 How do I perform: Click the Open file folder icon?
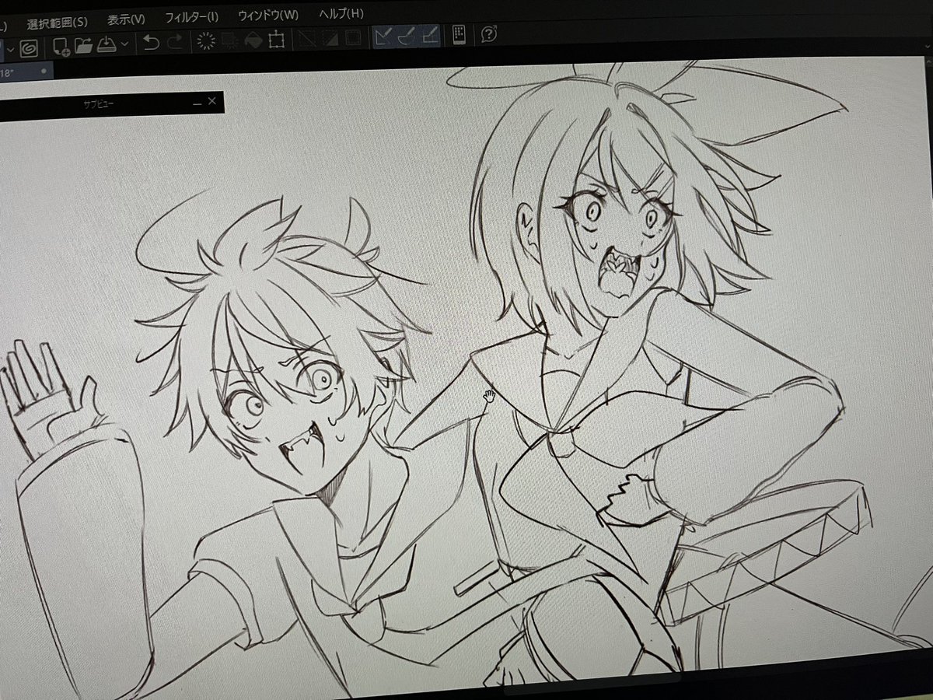tap(84, 44)
